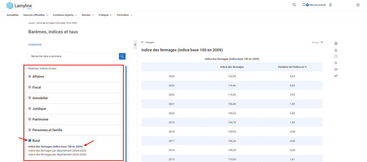Collapse the Rural category
Viewport: 367px width, 162px height.
coord(30,141)
